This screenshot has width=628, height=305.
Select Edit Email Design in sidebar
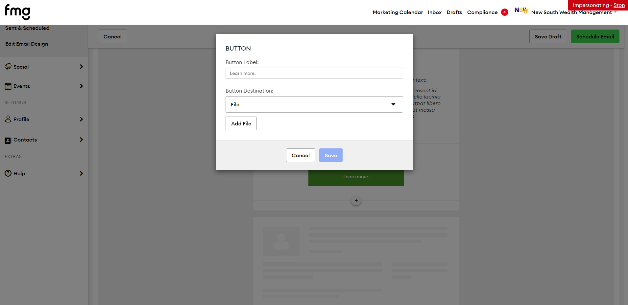pos(27,44)
